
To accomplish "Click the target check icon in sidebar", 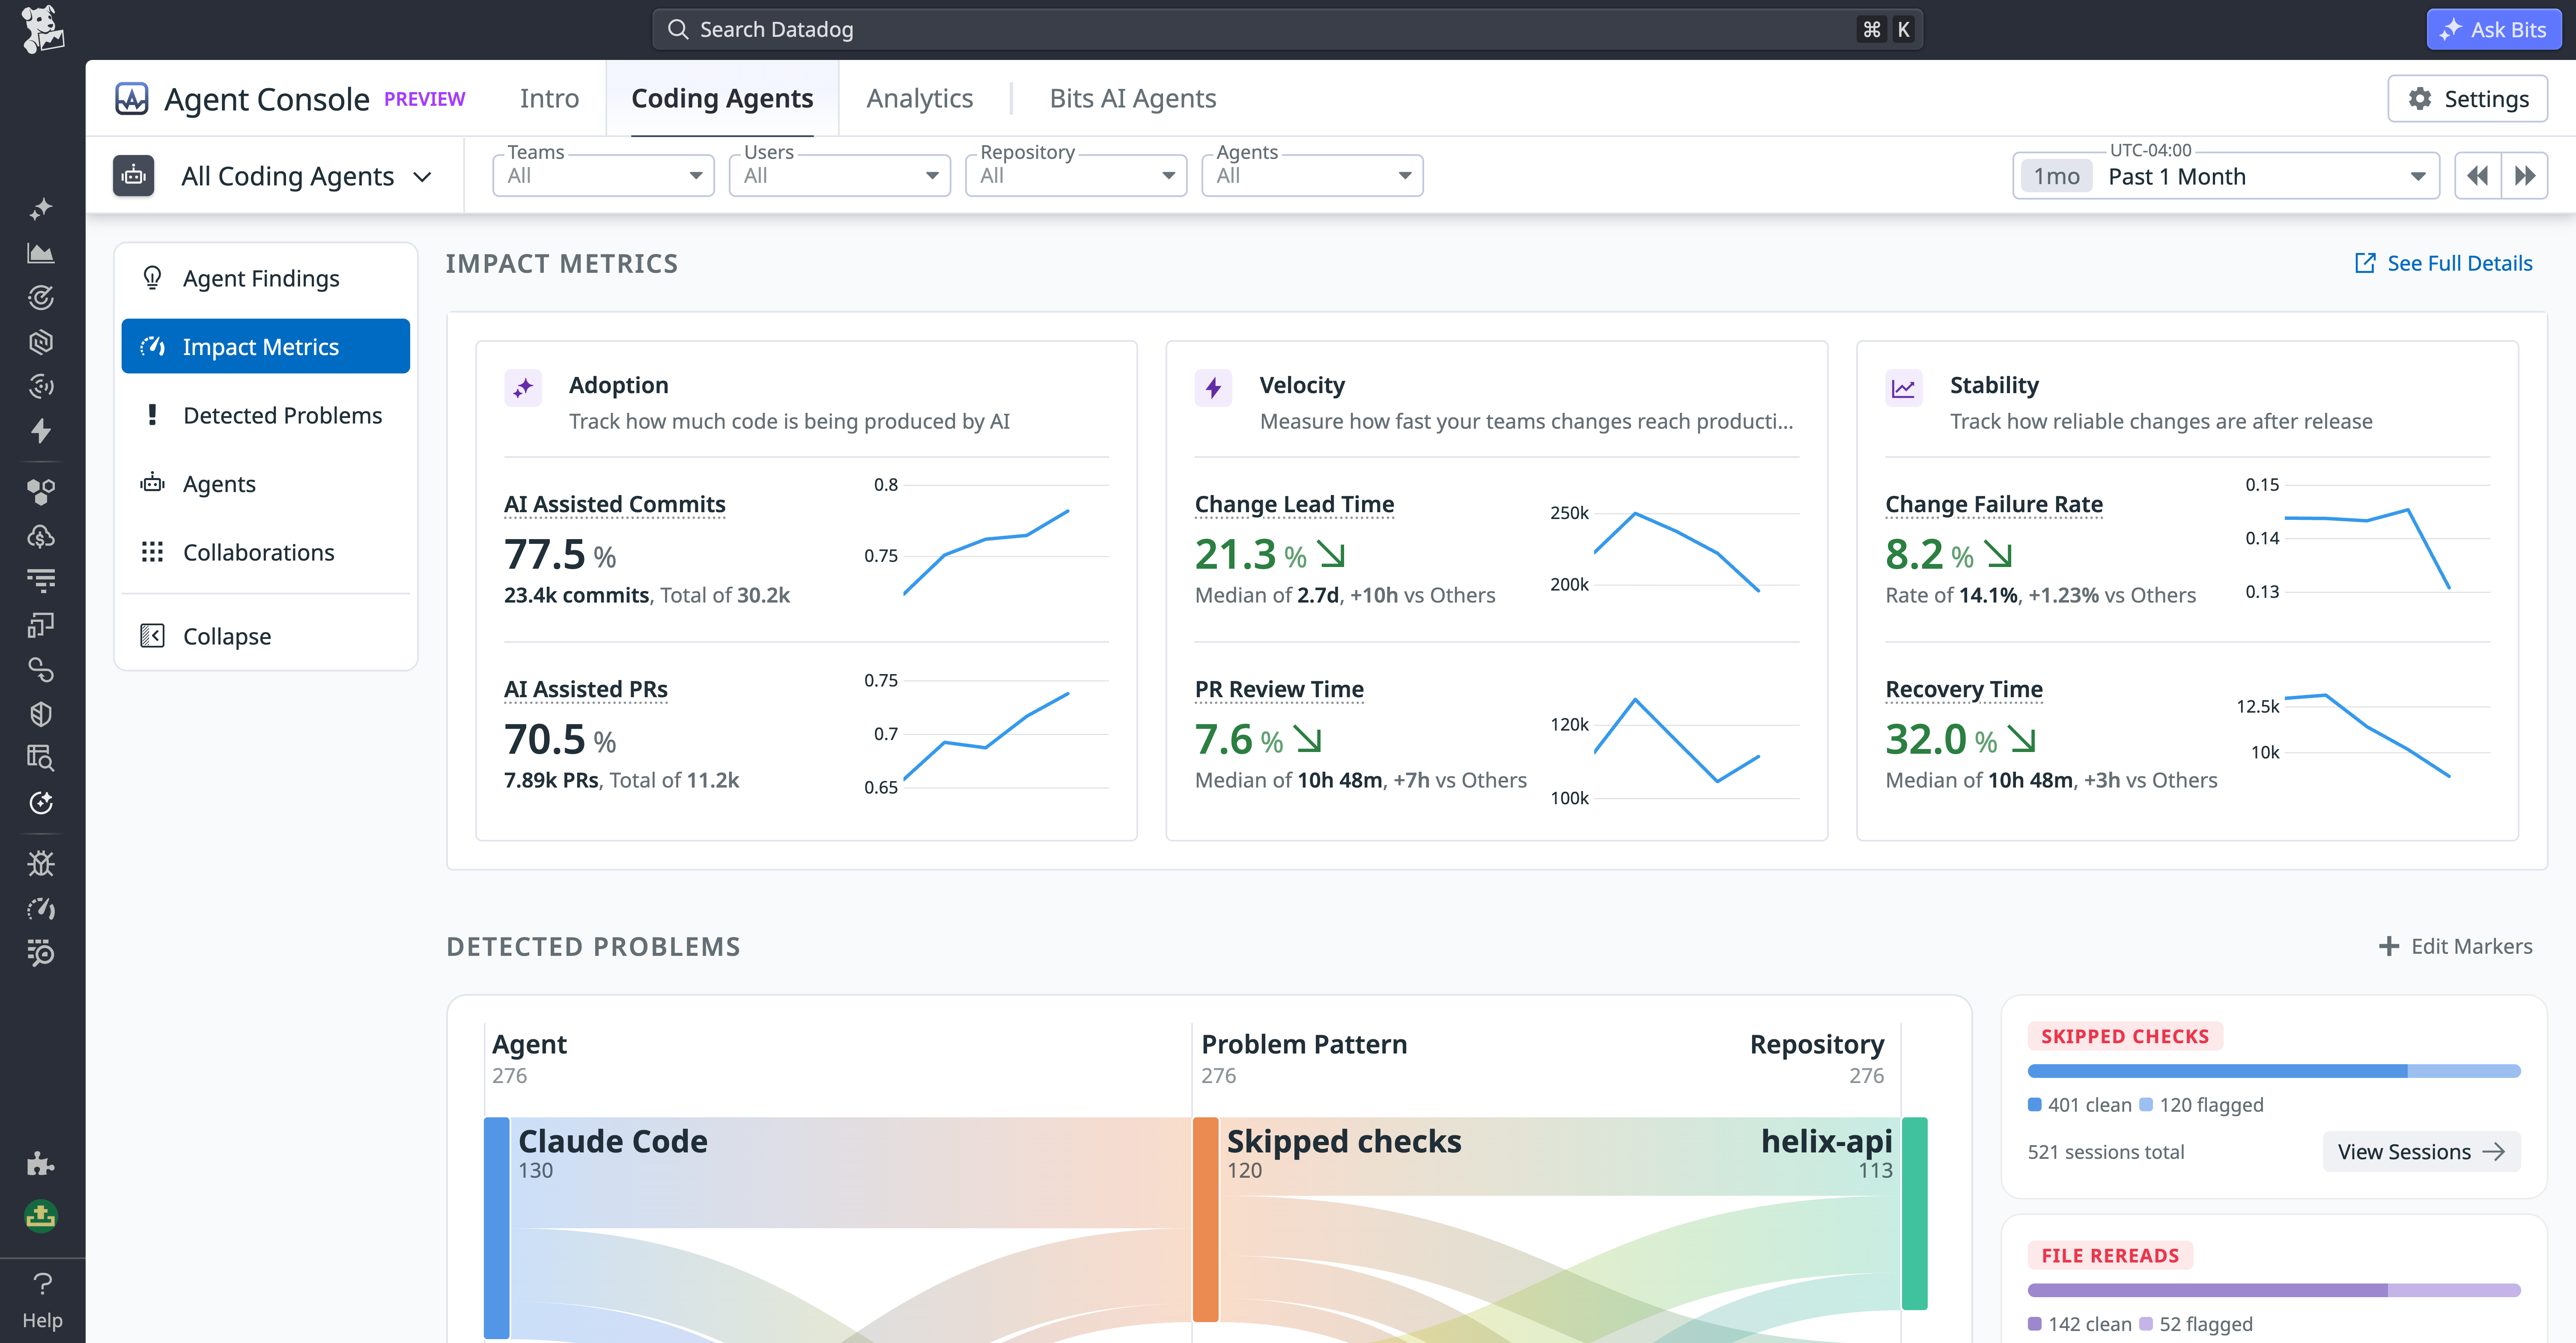I will click(x=41, y=297).
